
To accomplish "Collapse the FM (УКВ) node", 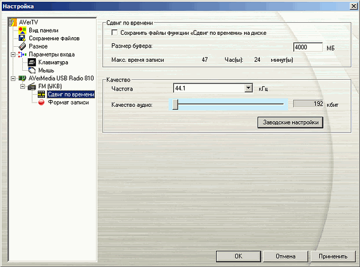I will 23,86.
